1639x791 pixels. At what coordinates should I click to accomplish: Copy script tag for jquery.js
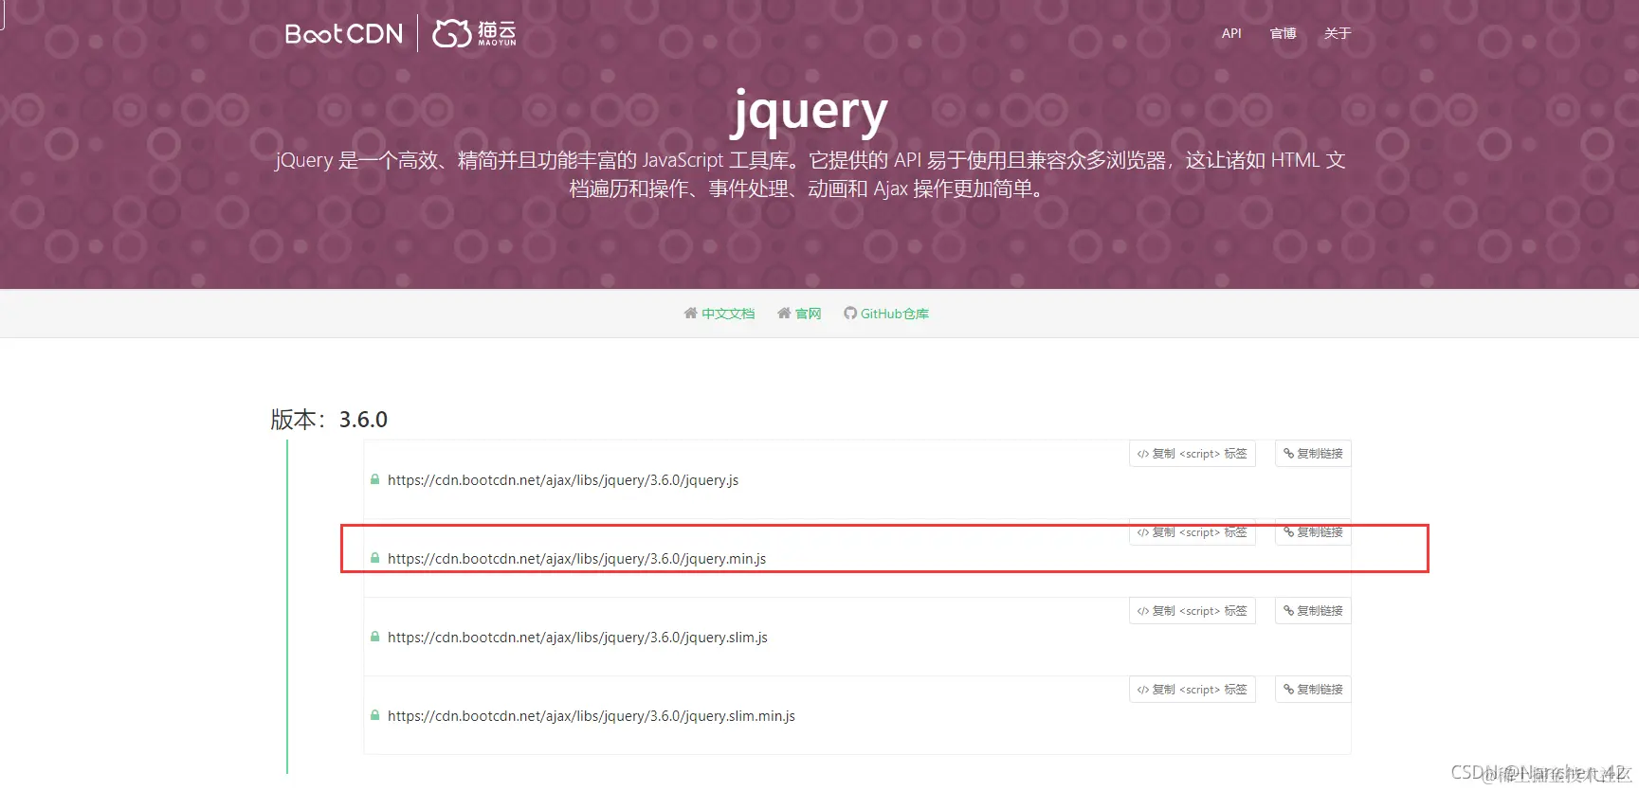[x=1193, y=454]
